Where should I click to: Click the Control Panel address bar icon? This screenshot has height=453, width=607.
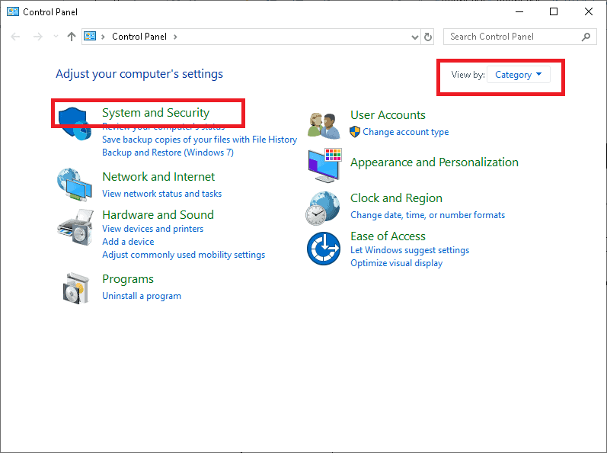pos(90,37)
